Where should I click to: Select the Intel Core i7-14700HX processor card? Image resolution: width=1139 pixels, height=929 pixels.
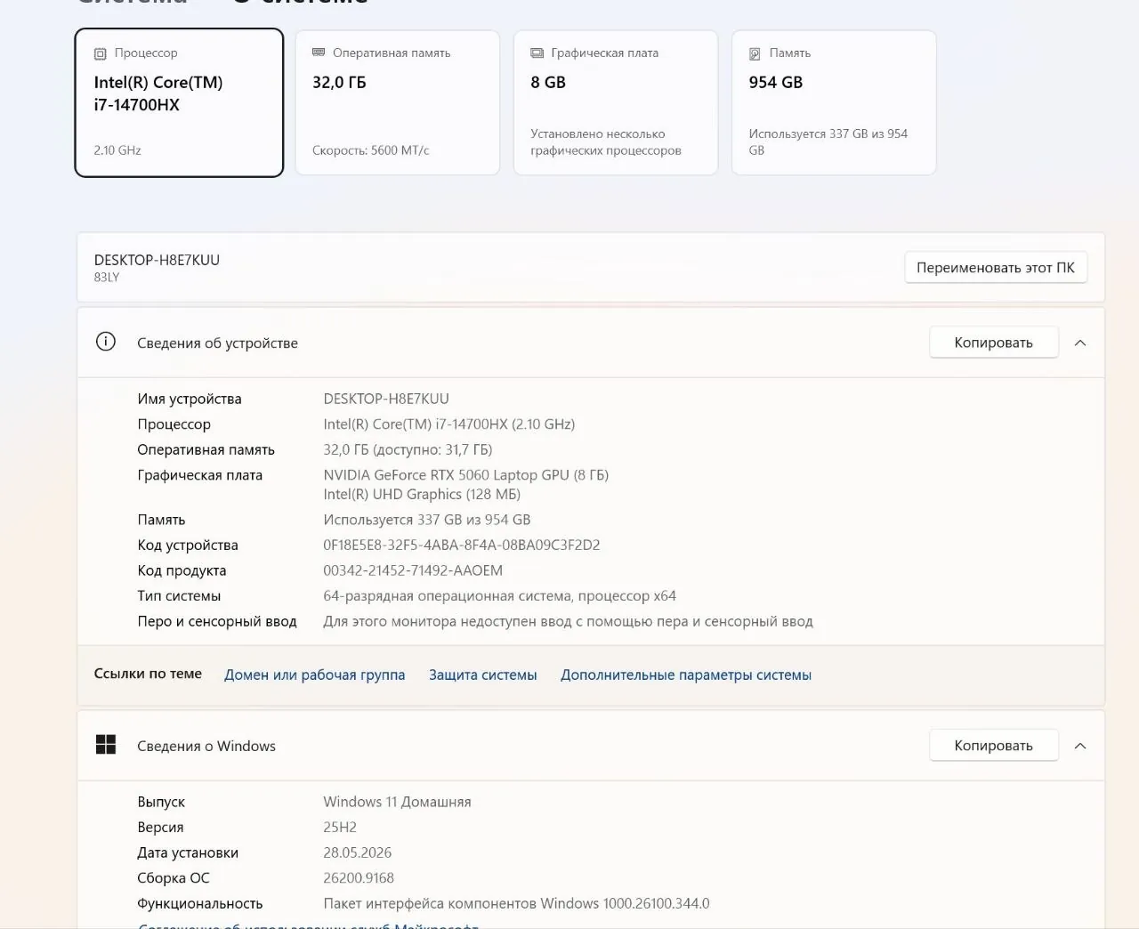point(179,103)
